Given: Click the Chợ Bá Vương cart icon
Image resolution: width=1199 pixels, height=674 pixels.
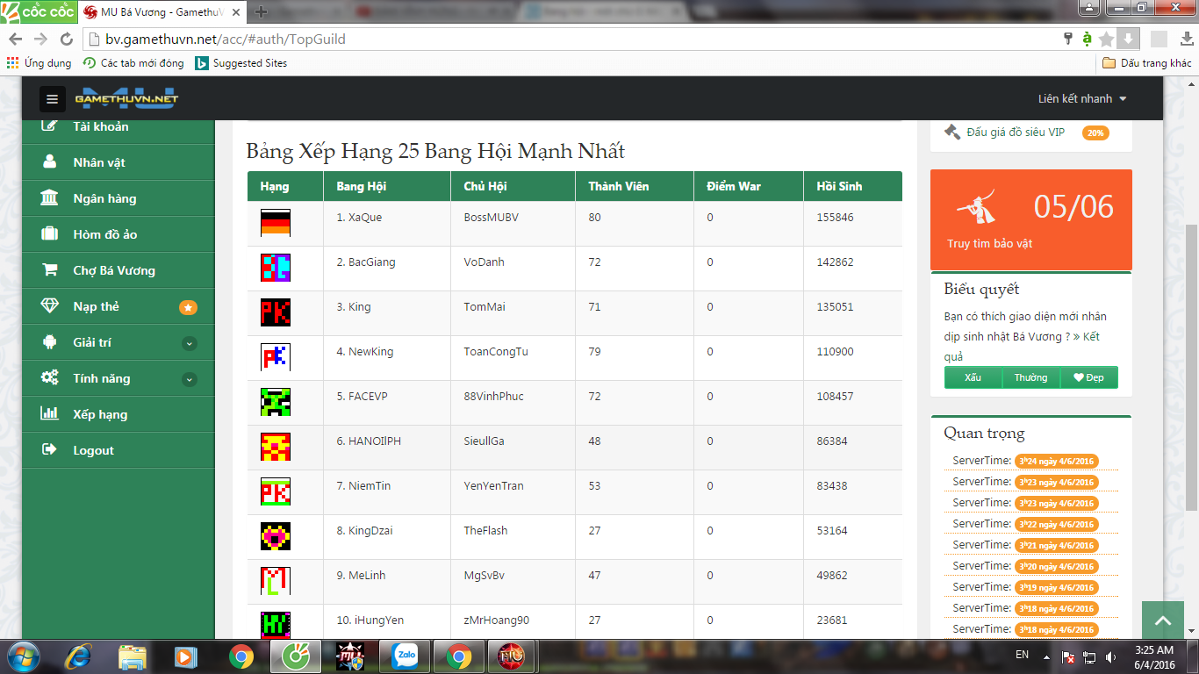Looking at the screenshot, I should [50, 270].
